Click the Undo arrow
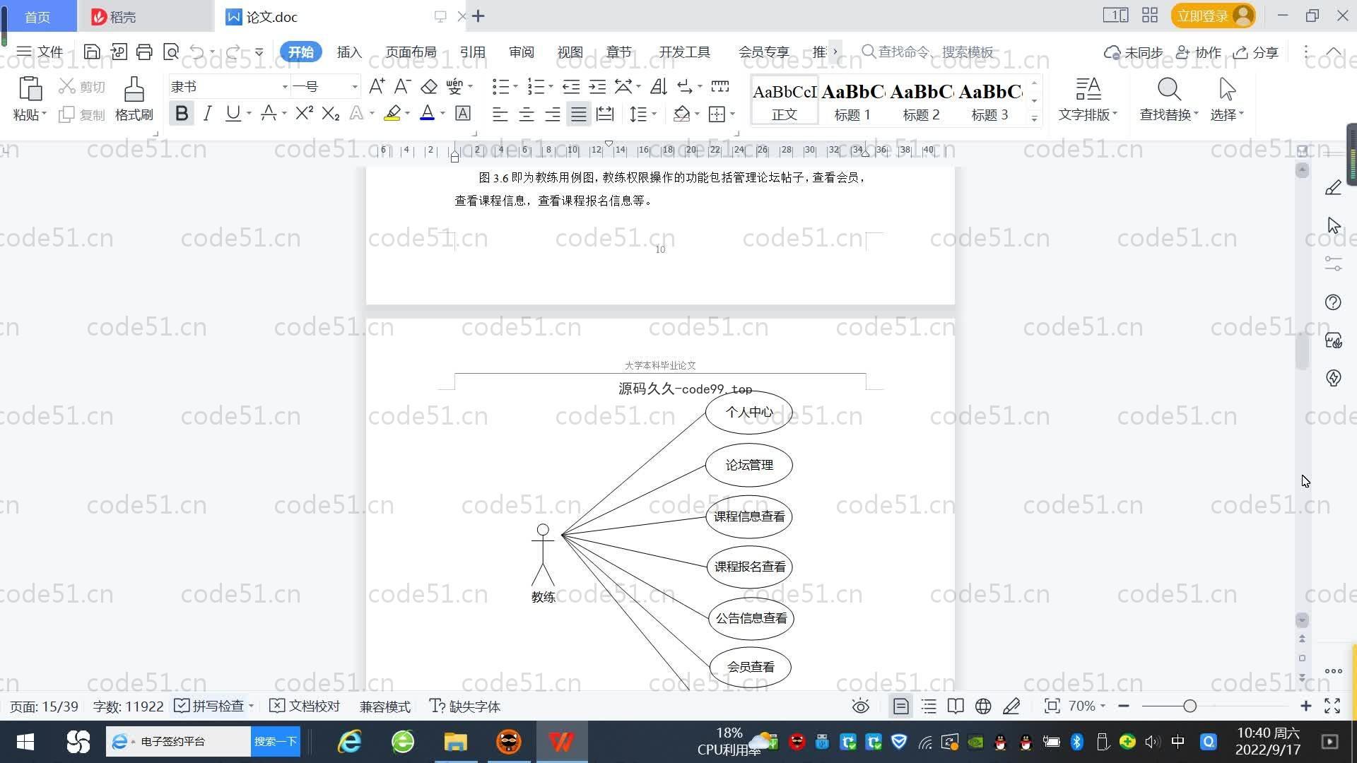Screen dimensions: 1357x763 (x=197, y=52)
